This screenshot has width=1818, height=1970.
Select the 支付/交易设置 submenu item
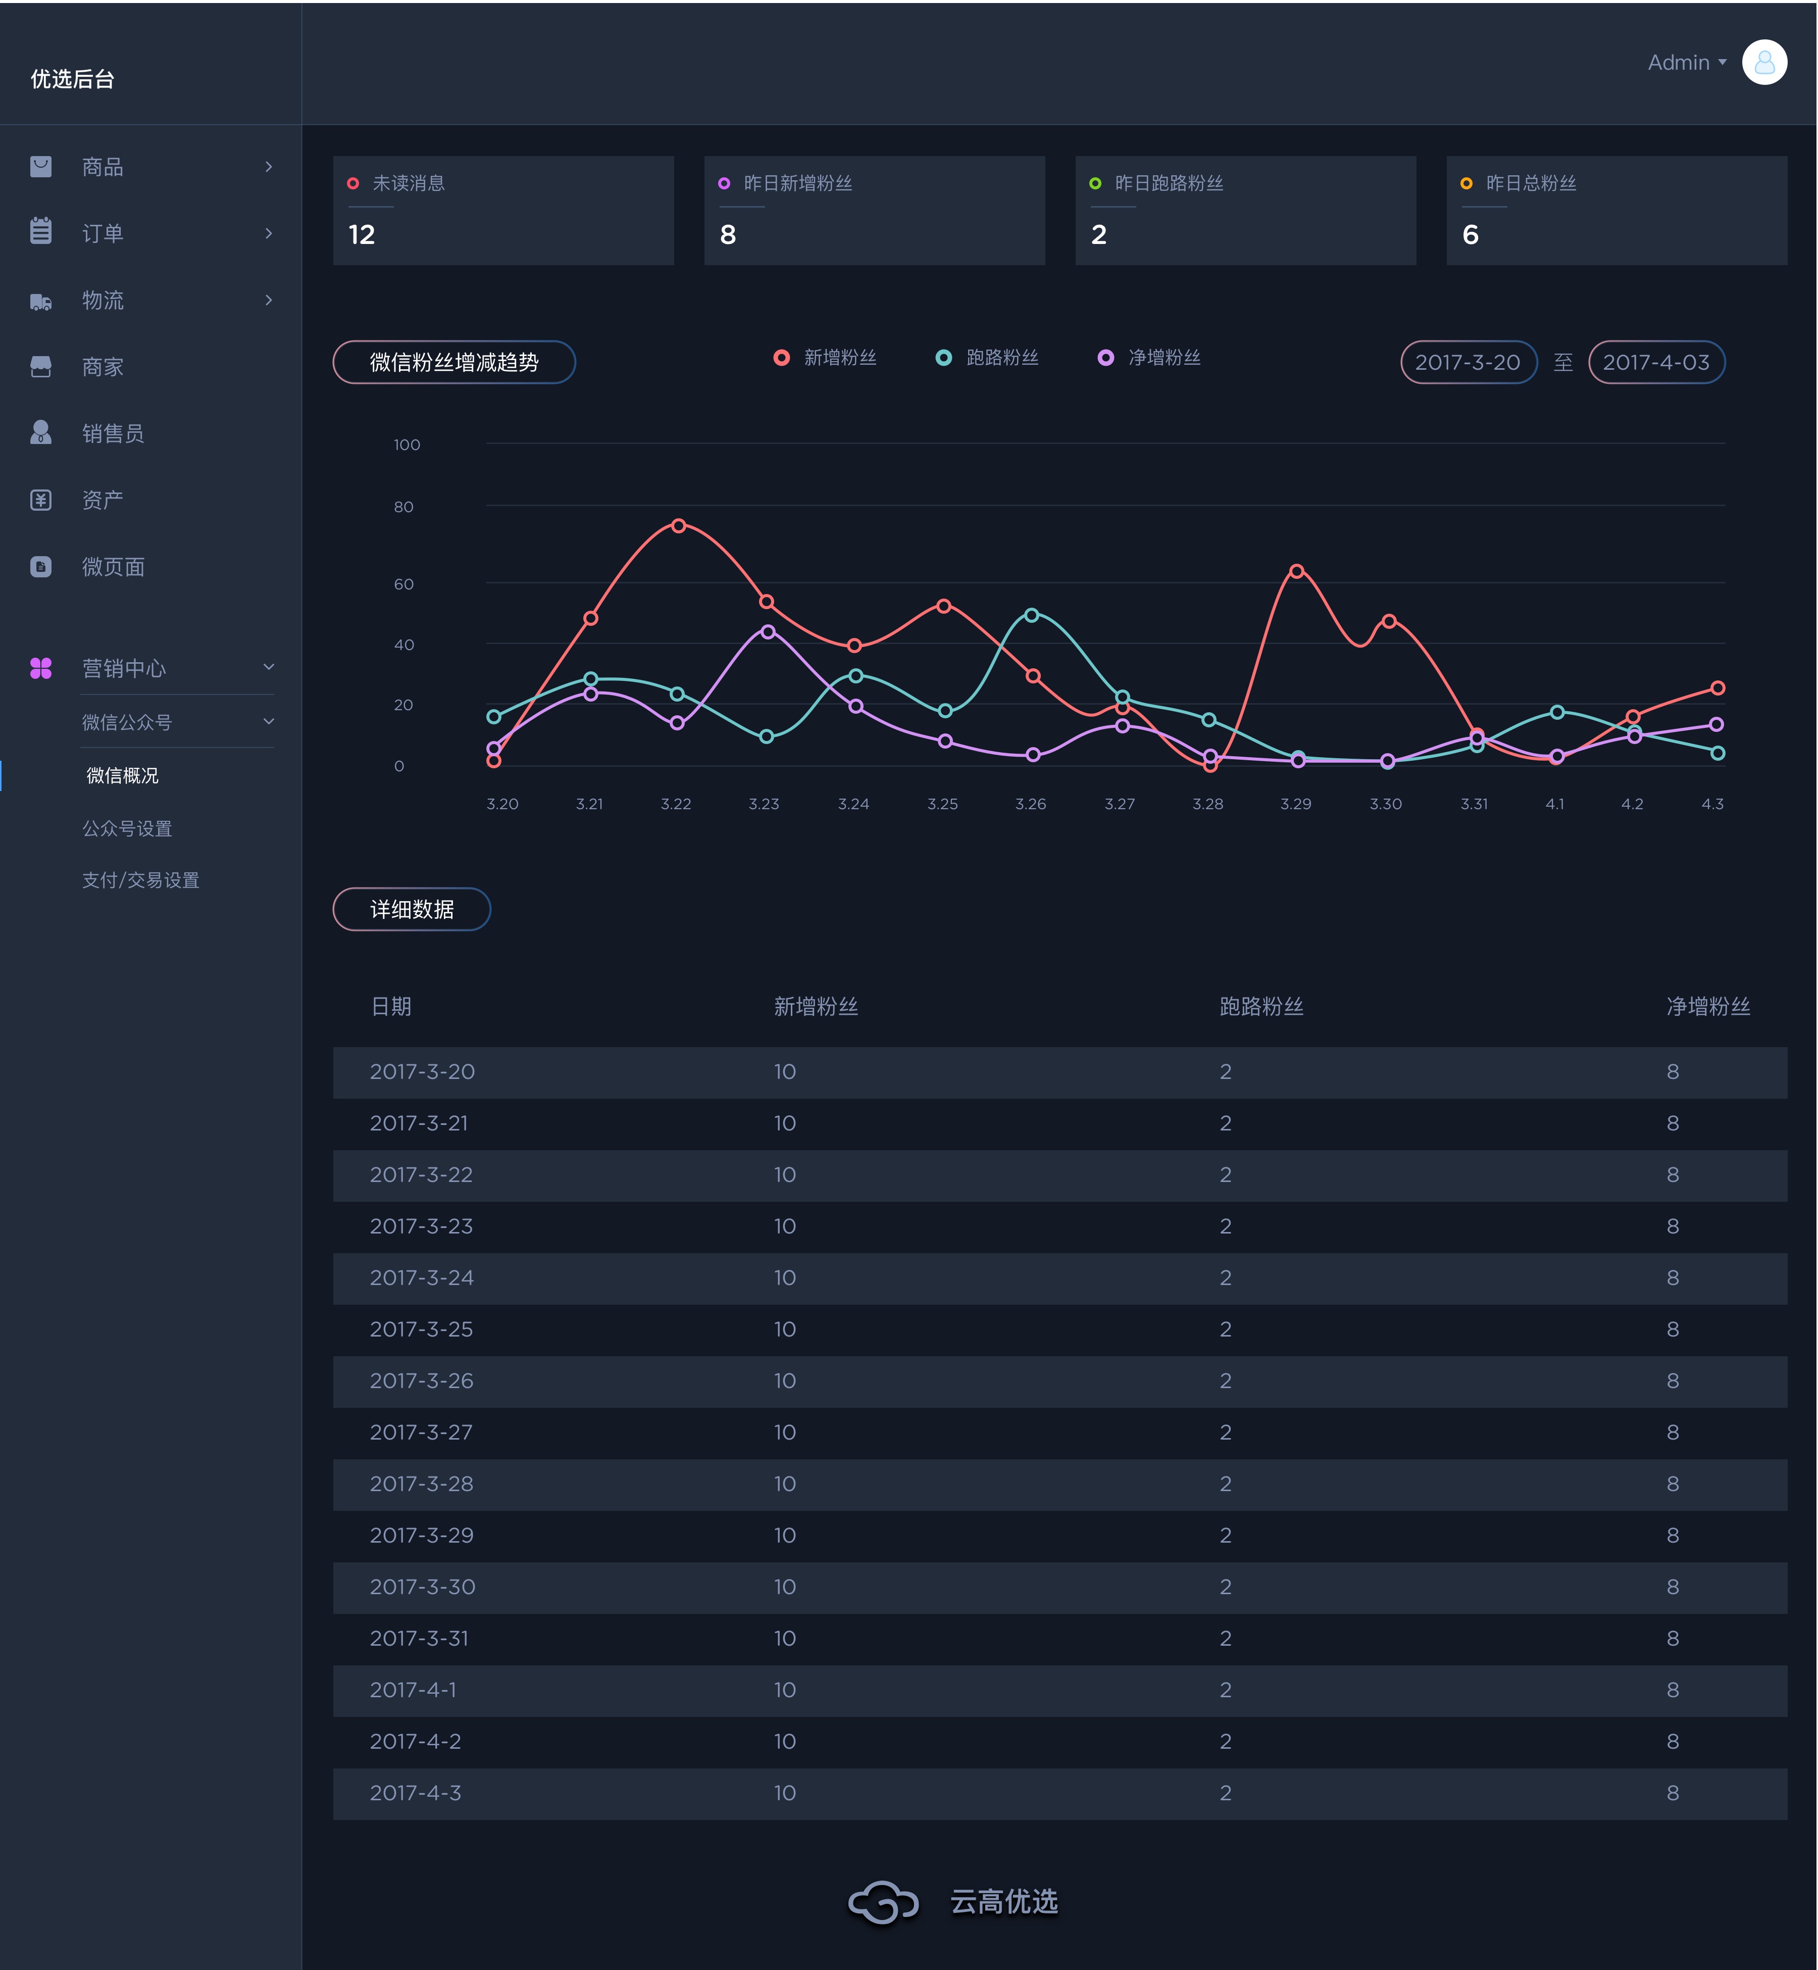(141, 880)
